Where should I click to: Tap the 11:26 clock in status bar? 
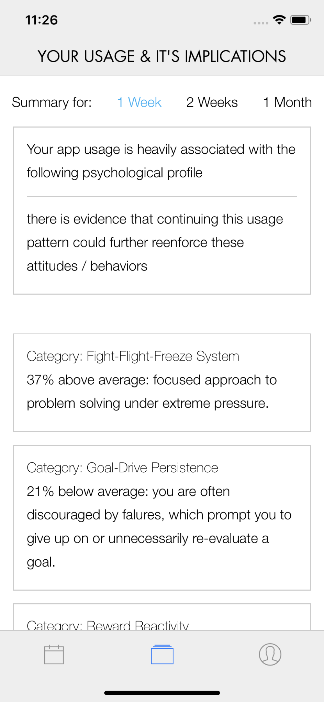42,20
